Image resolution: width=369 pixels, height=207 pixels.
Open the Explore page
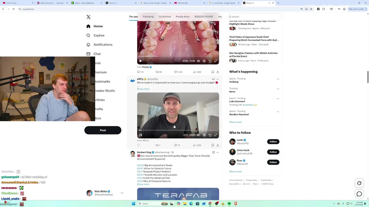point(95,35)
